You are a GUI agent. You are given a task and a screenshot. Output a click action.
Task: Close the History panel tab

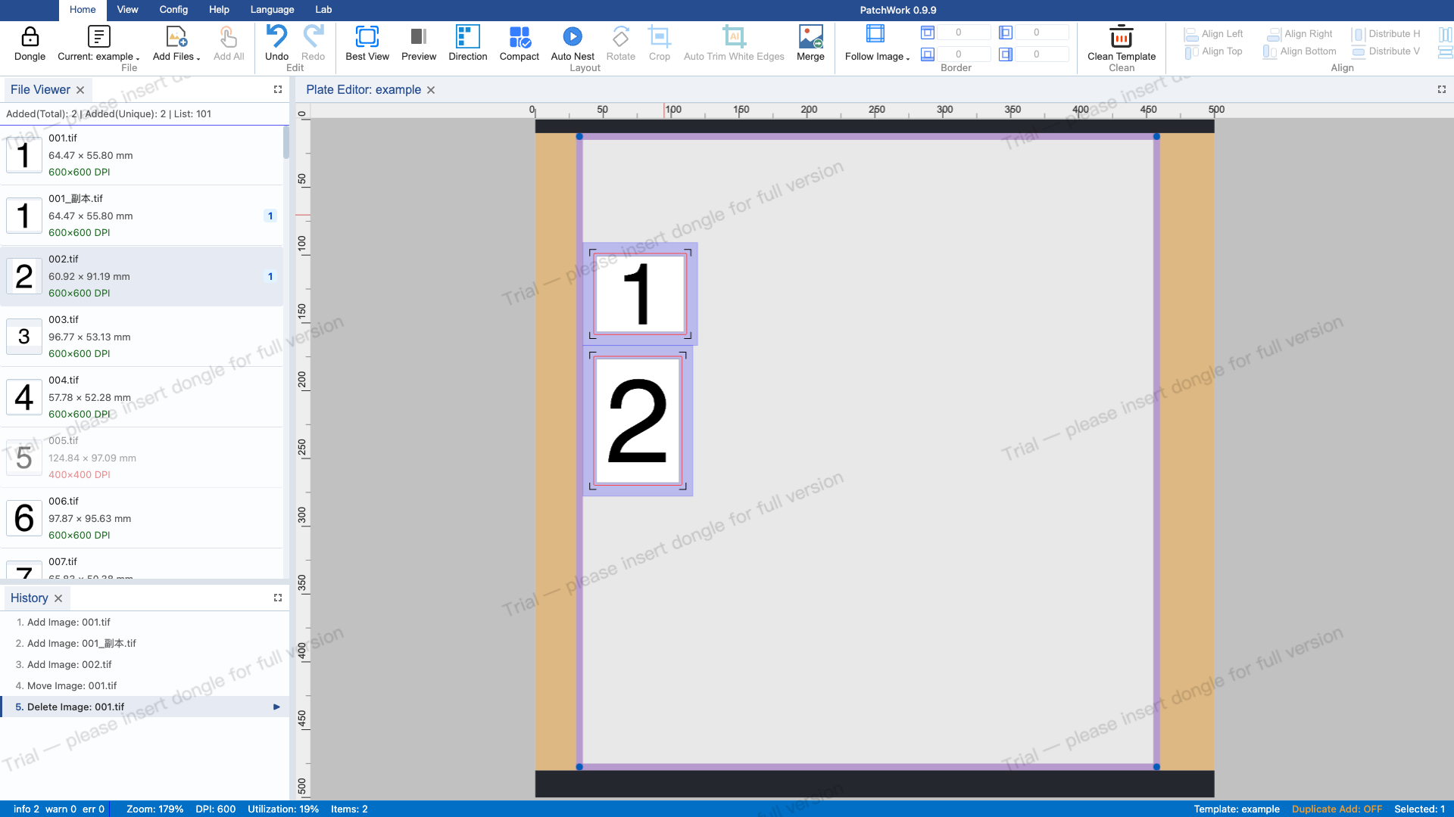58,598
